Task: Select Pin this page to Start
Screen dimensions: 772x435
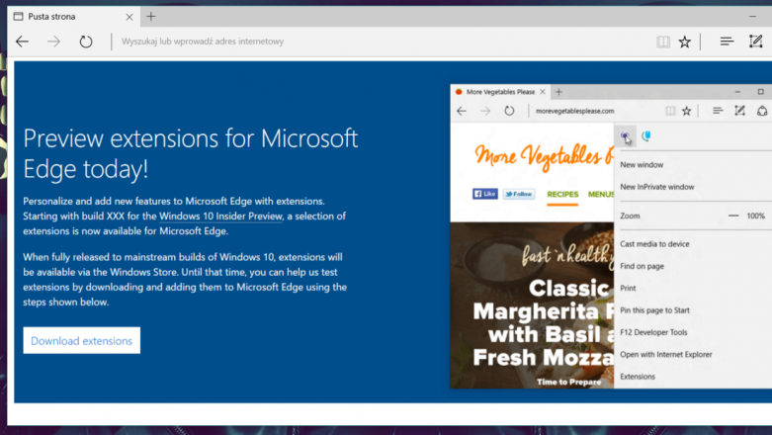Action: (x=654, y=310)
